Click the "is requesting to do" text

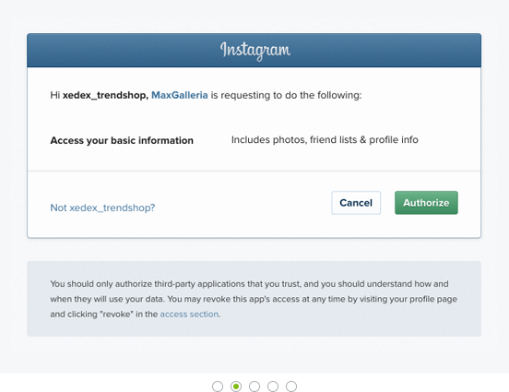(x=286, y=95)
